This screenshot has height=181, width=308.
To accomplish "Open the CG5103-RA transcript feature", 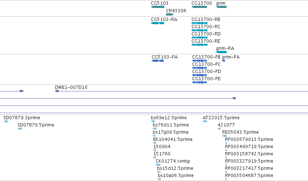I will (157, 23).
